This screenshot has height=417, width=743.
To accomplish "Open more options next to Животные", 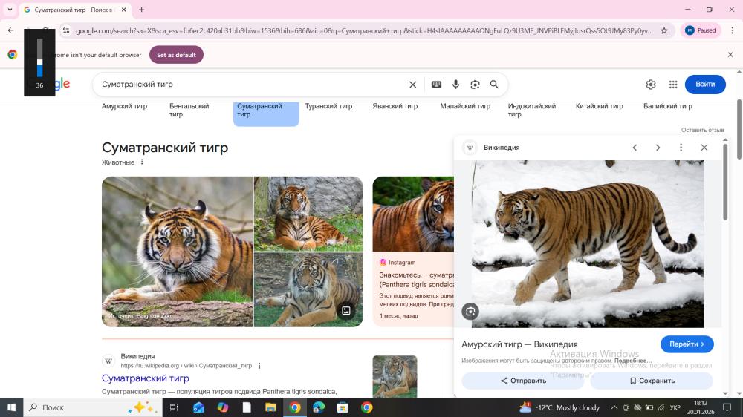I will coord(142,162).
